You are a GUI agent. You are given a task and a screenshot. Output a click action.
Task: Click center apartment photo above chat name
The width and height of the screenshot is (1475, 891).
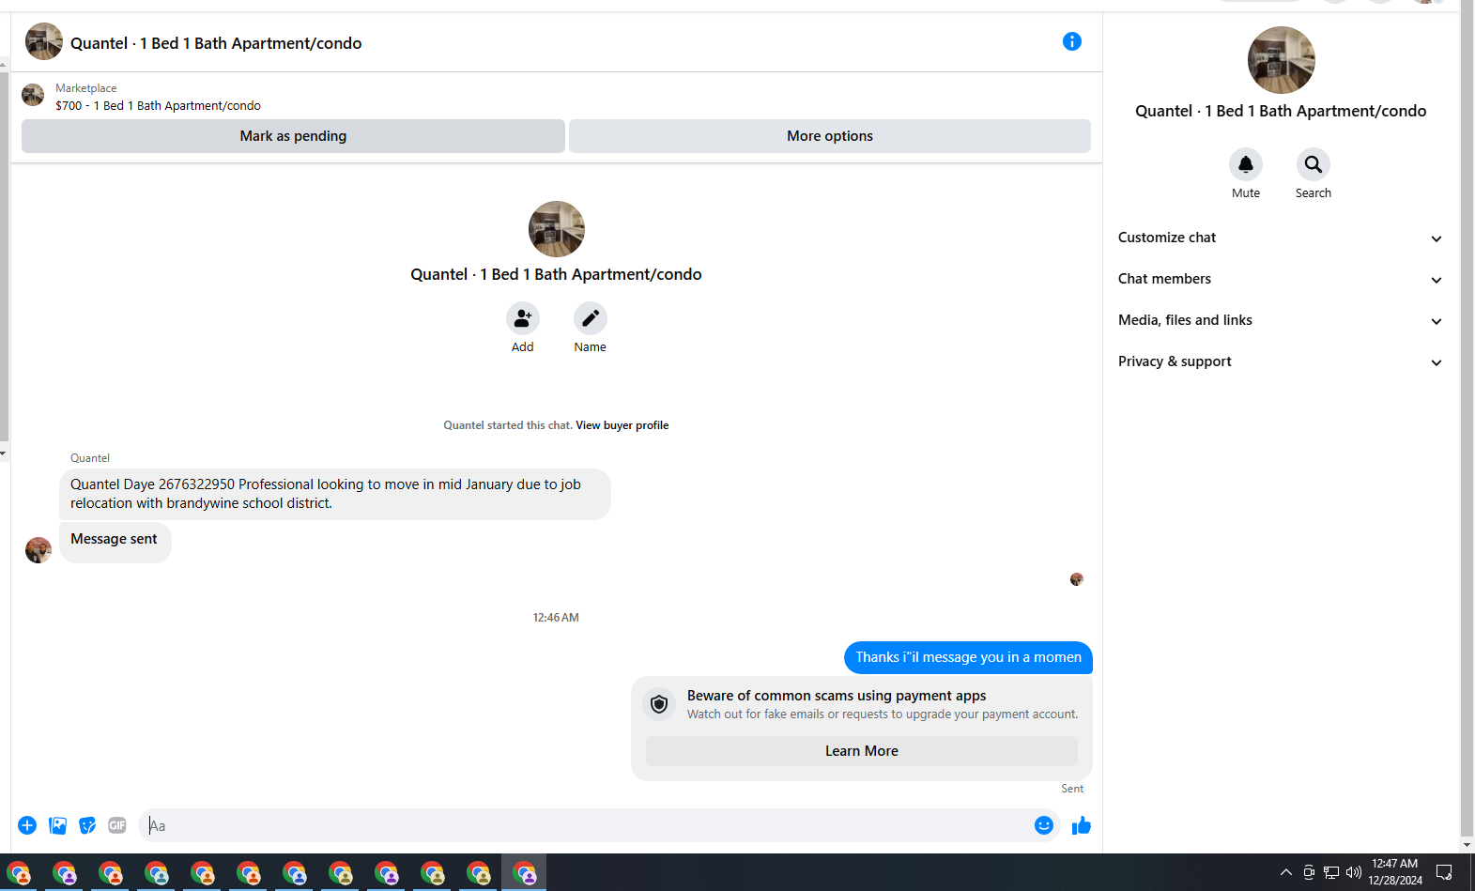click(x=556, y=229)
